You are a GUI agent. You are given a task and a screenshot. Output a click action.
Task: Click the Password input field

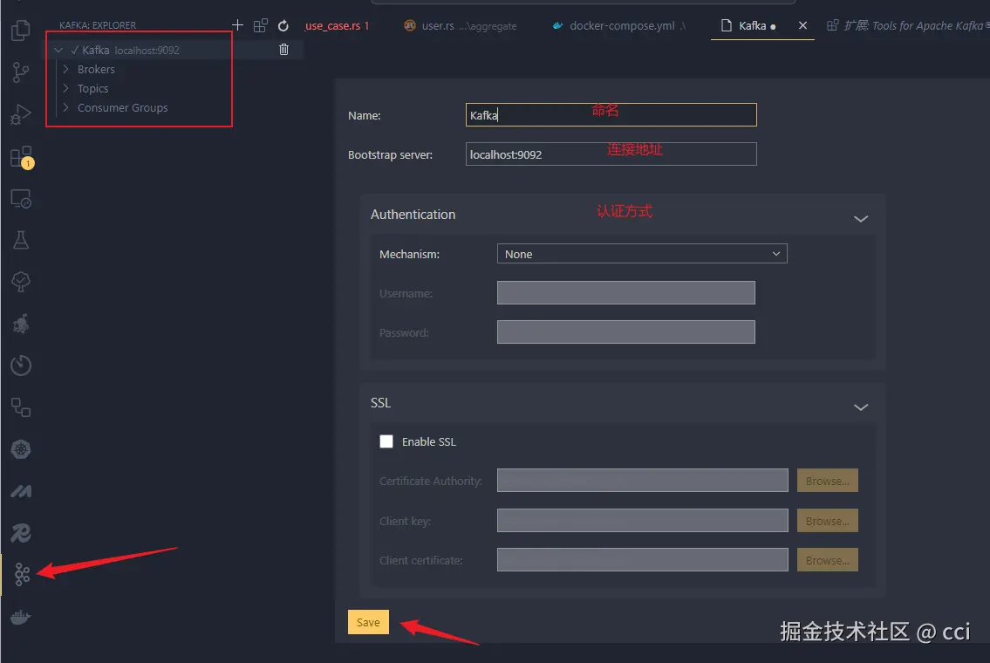625,332
